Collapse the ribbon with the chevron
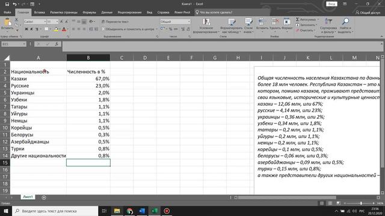This screenshot has width=385, height=216. click(x=381, y=36)
